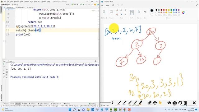Screen dimensions: 199x112
Task: Click line 12 number in the gutter
Action: [x=7, y=30]
